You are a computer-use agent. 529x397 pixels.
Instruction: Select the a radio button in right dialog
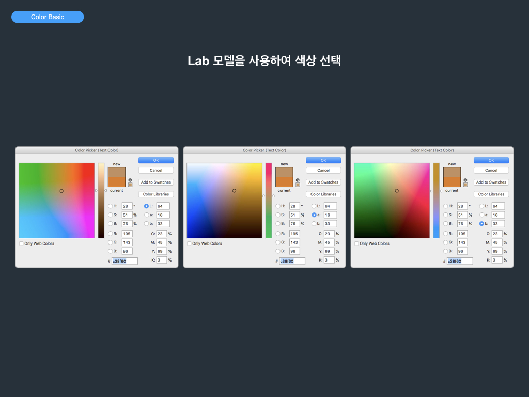[481, 215]
